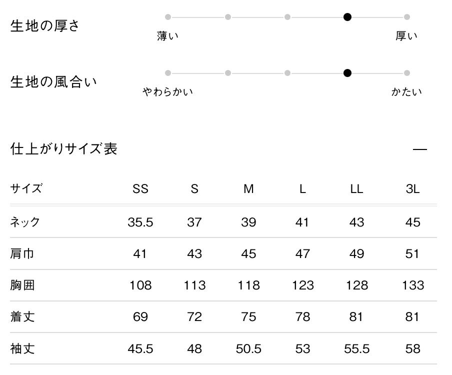Screen dimensions: 452x375
Task: Click the やわらかい end dot of texture scale
Action: pos(168,73)
